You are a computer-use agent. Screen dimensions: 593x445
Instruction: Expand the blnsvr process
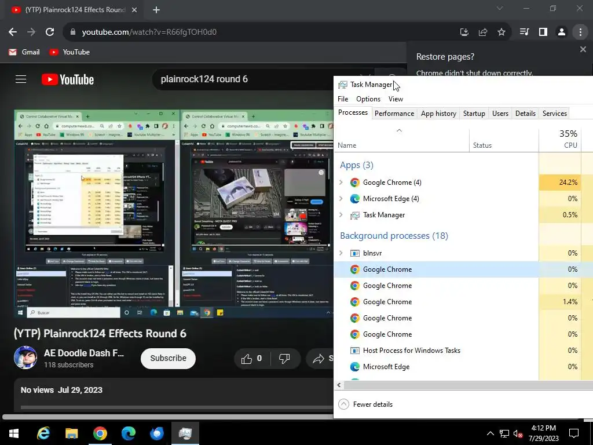click(341, 253)
